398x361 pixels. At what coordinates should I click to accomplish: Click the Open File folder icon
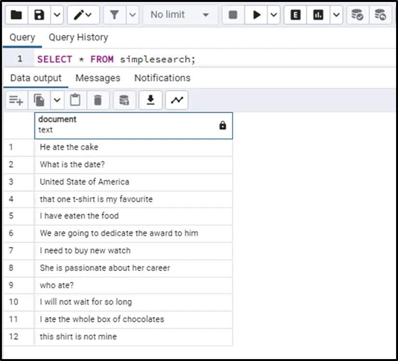tap(16, 15)
